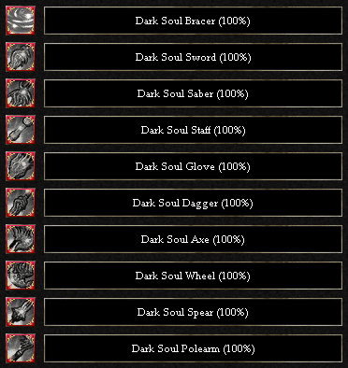The image size is (348, 368).
Task: Pick the Dark Soul Axe icon
Action: click(21, 239)
